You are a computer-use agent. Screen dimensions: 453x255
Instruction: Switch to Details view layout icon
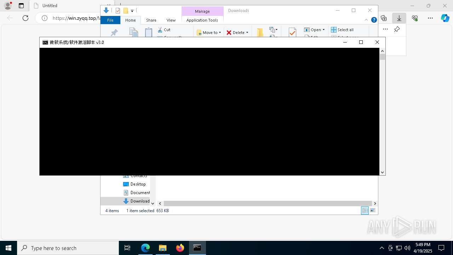(365, 210)
